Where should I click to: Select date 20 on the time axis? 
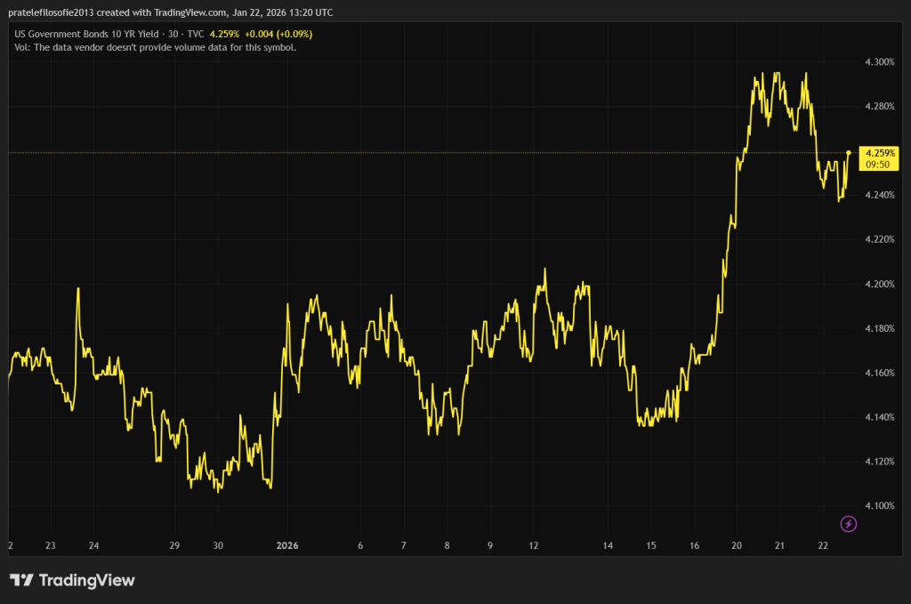[736, 545]
